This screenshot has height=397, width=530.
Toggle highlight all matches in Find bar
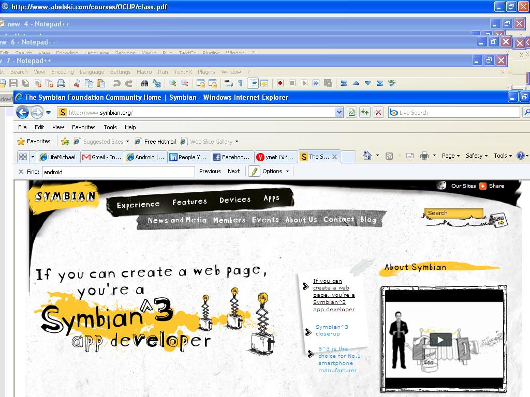point(254,172)
